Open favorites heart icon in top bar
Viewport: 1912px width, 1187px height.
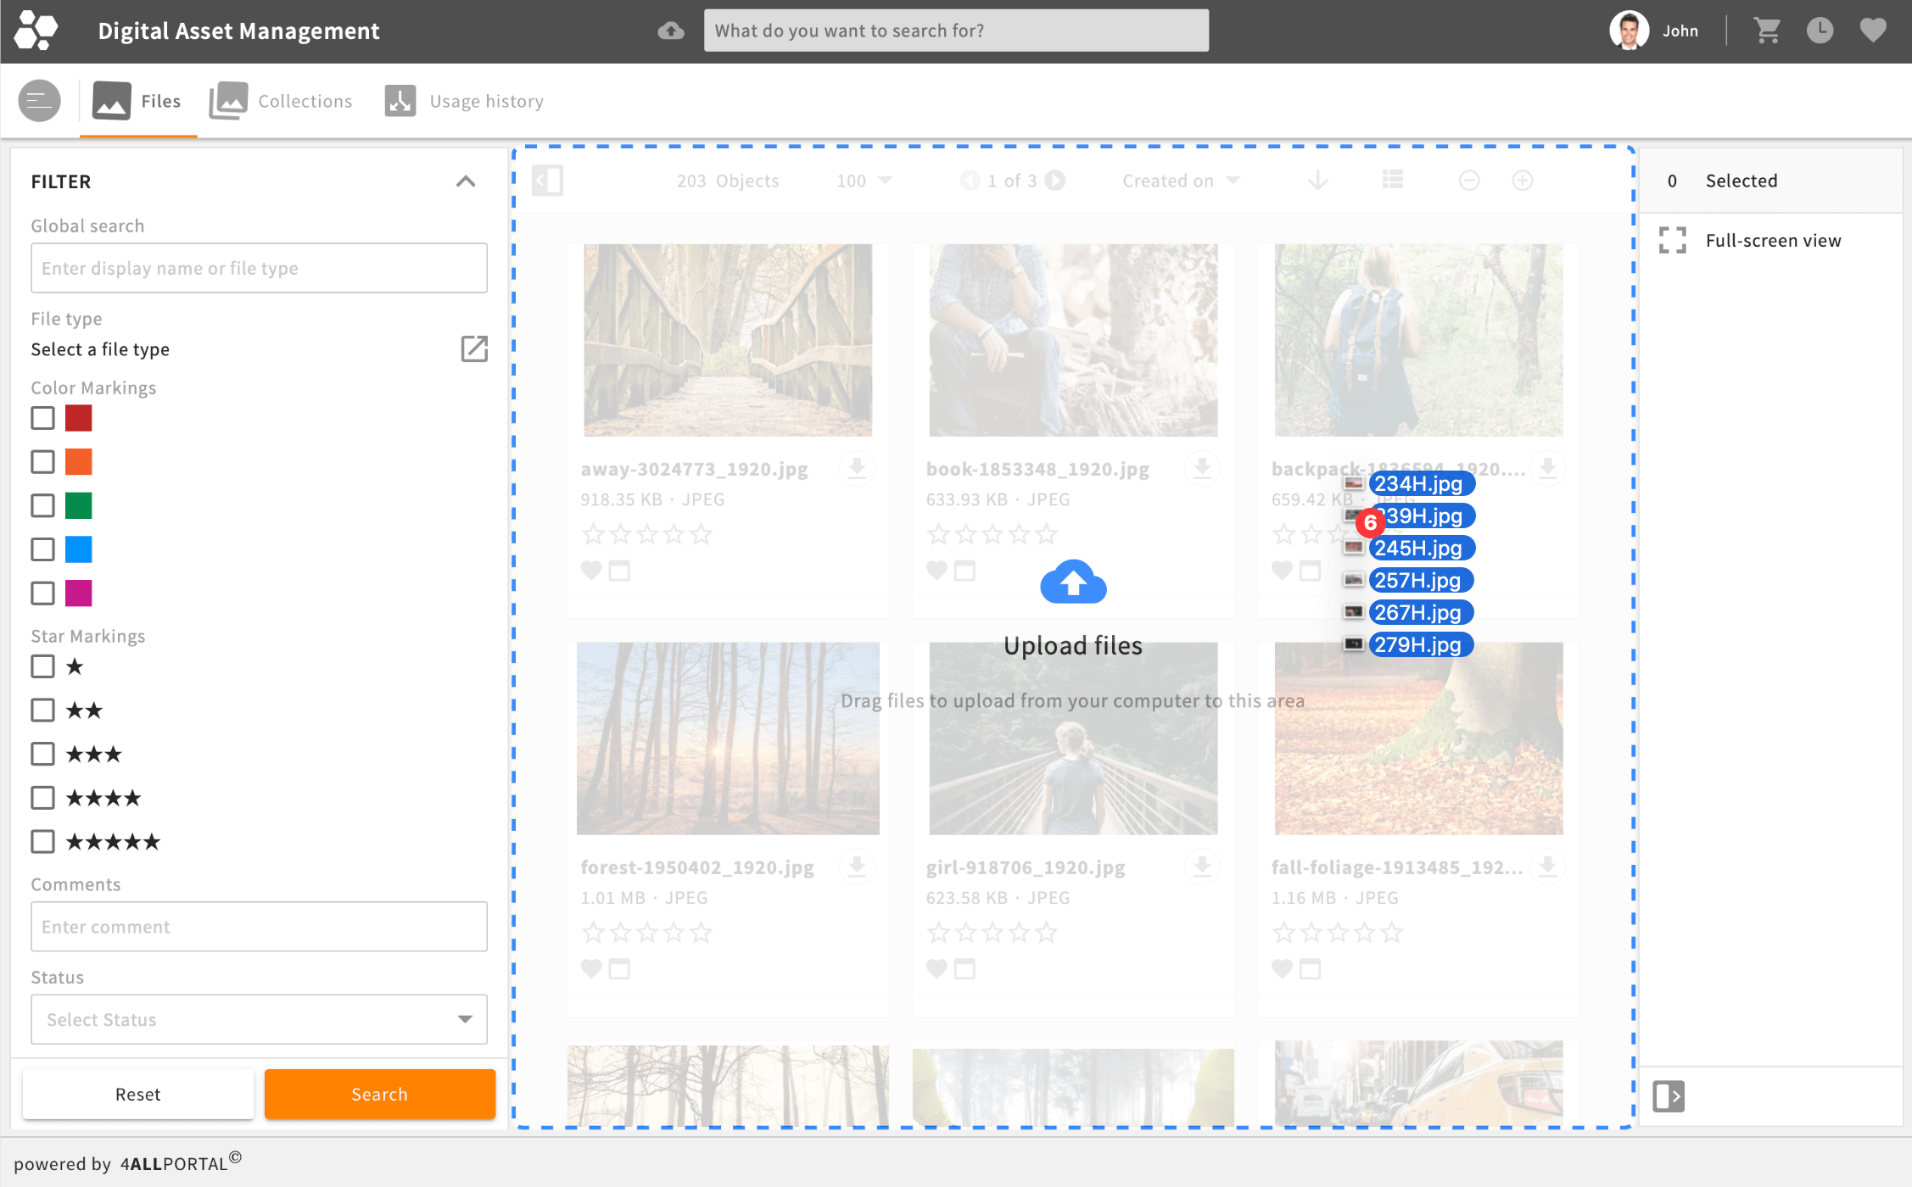point(1873,31)
